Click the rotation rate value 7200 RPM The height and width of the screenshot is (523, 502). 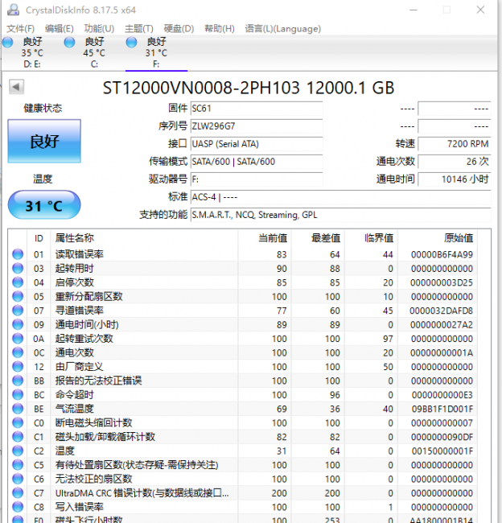455,144
